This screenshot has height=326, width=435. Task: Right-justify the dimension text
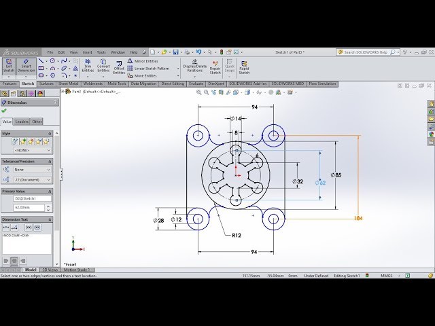(x=23, y=261)
